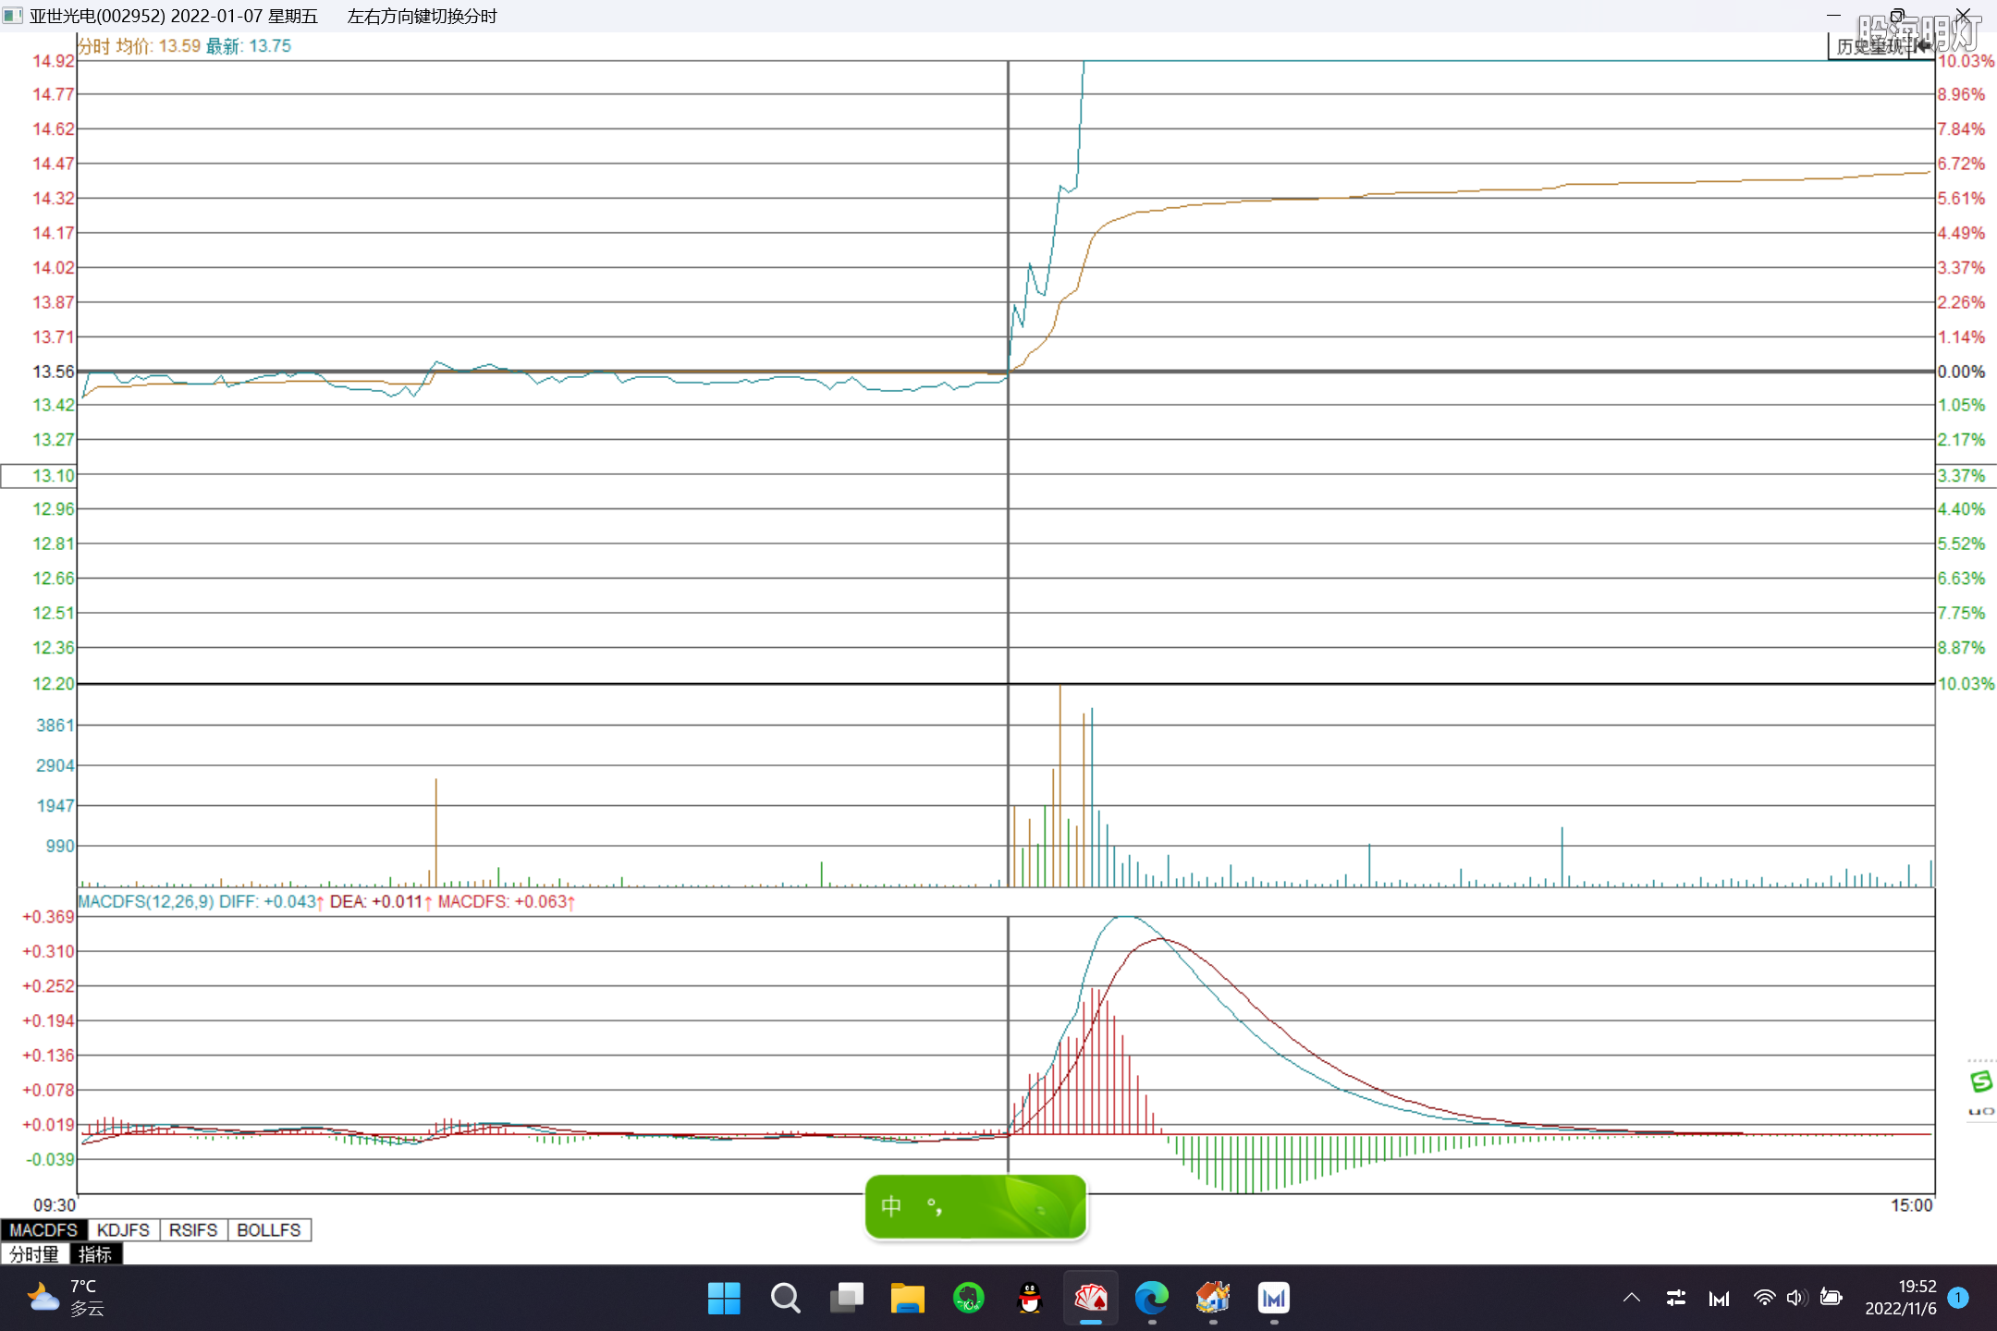Click the volume speaker tray icon
1997x1331 pixels.
[1796, 1298]
